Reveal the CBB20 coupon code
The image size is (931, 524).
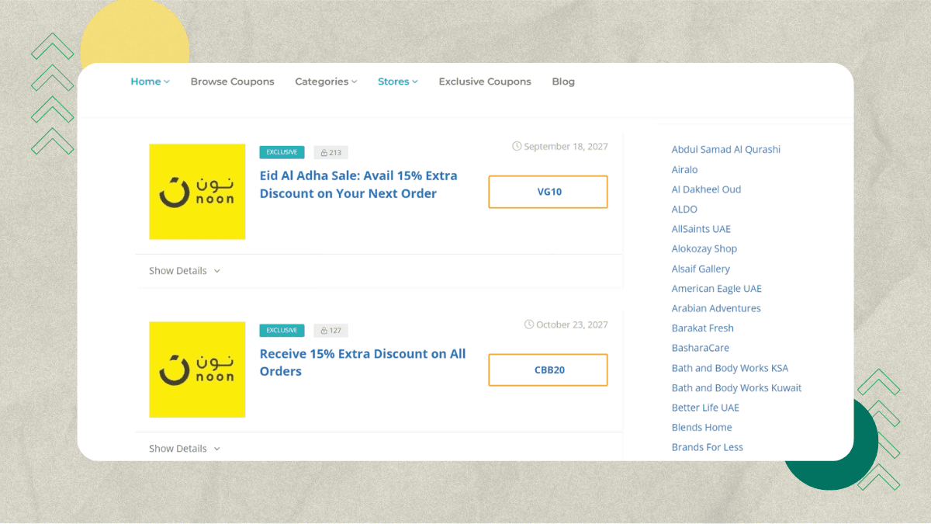[548, 370]
